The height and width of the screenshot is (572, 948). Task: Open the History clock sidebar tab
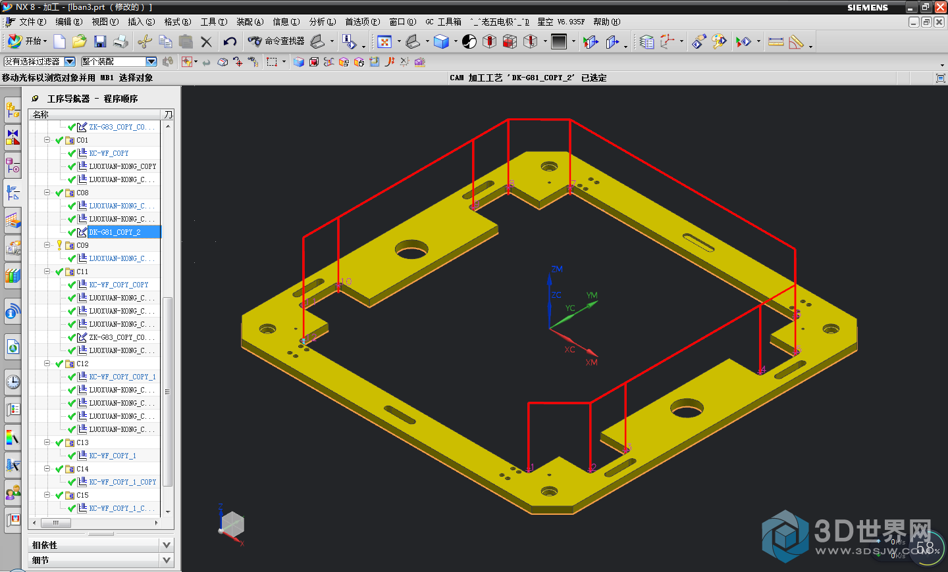point(13,381)
